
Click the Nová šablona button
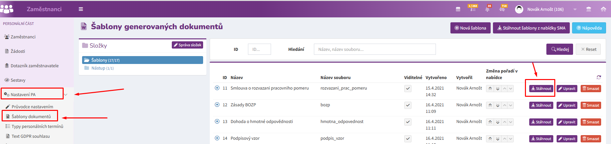(470, 28)
